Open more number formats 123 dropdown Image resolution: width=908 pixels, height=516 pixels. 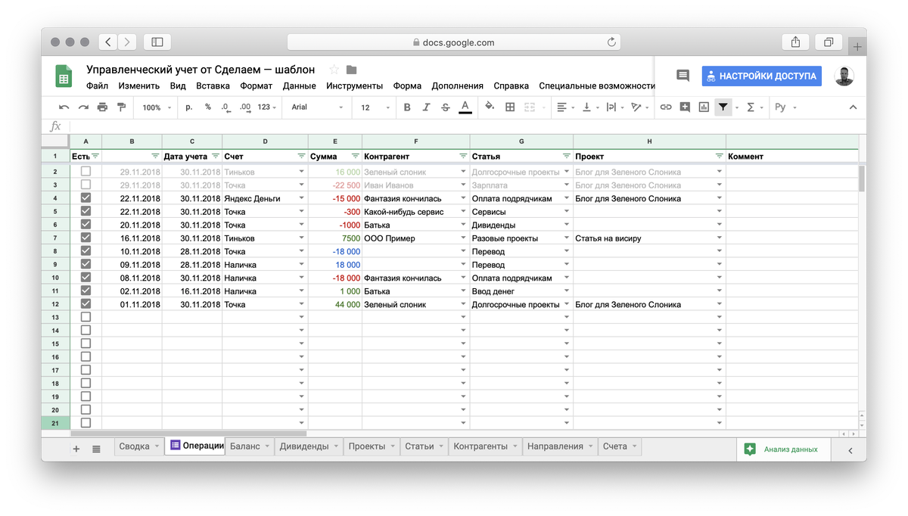tap(268, 107)
